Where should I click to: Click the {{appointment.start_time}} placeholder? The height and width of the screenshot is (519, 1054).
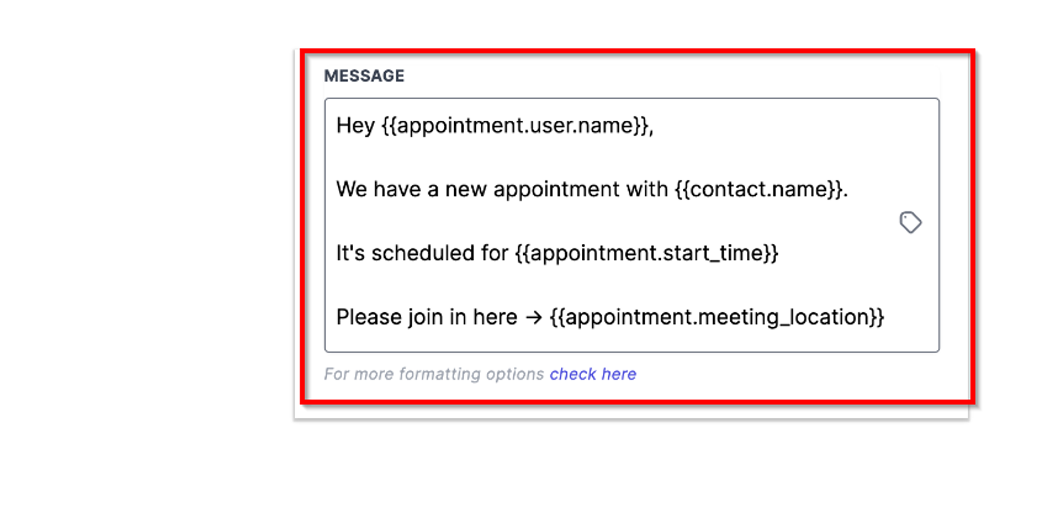647,253
